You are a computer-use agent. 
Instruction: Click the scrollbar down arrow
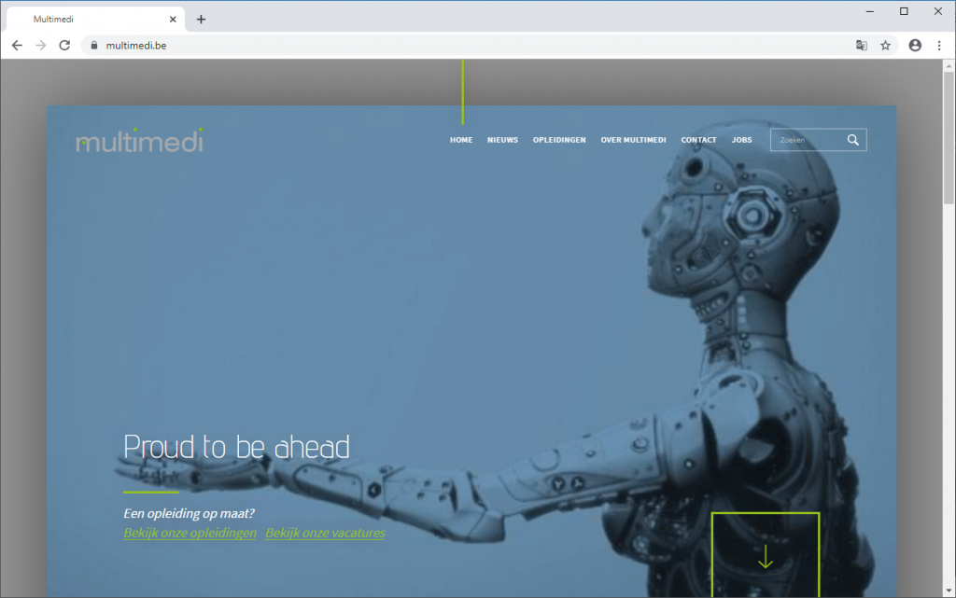pyautogui.click(x=949, y=591)
